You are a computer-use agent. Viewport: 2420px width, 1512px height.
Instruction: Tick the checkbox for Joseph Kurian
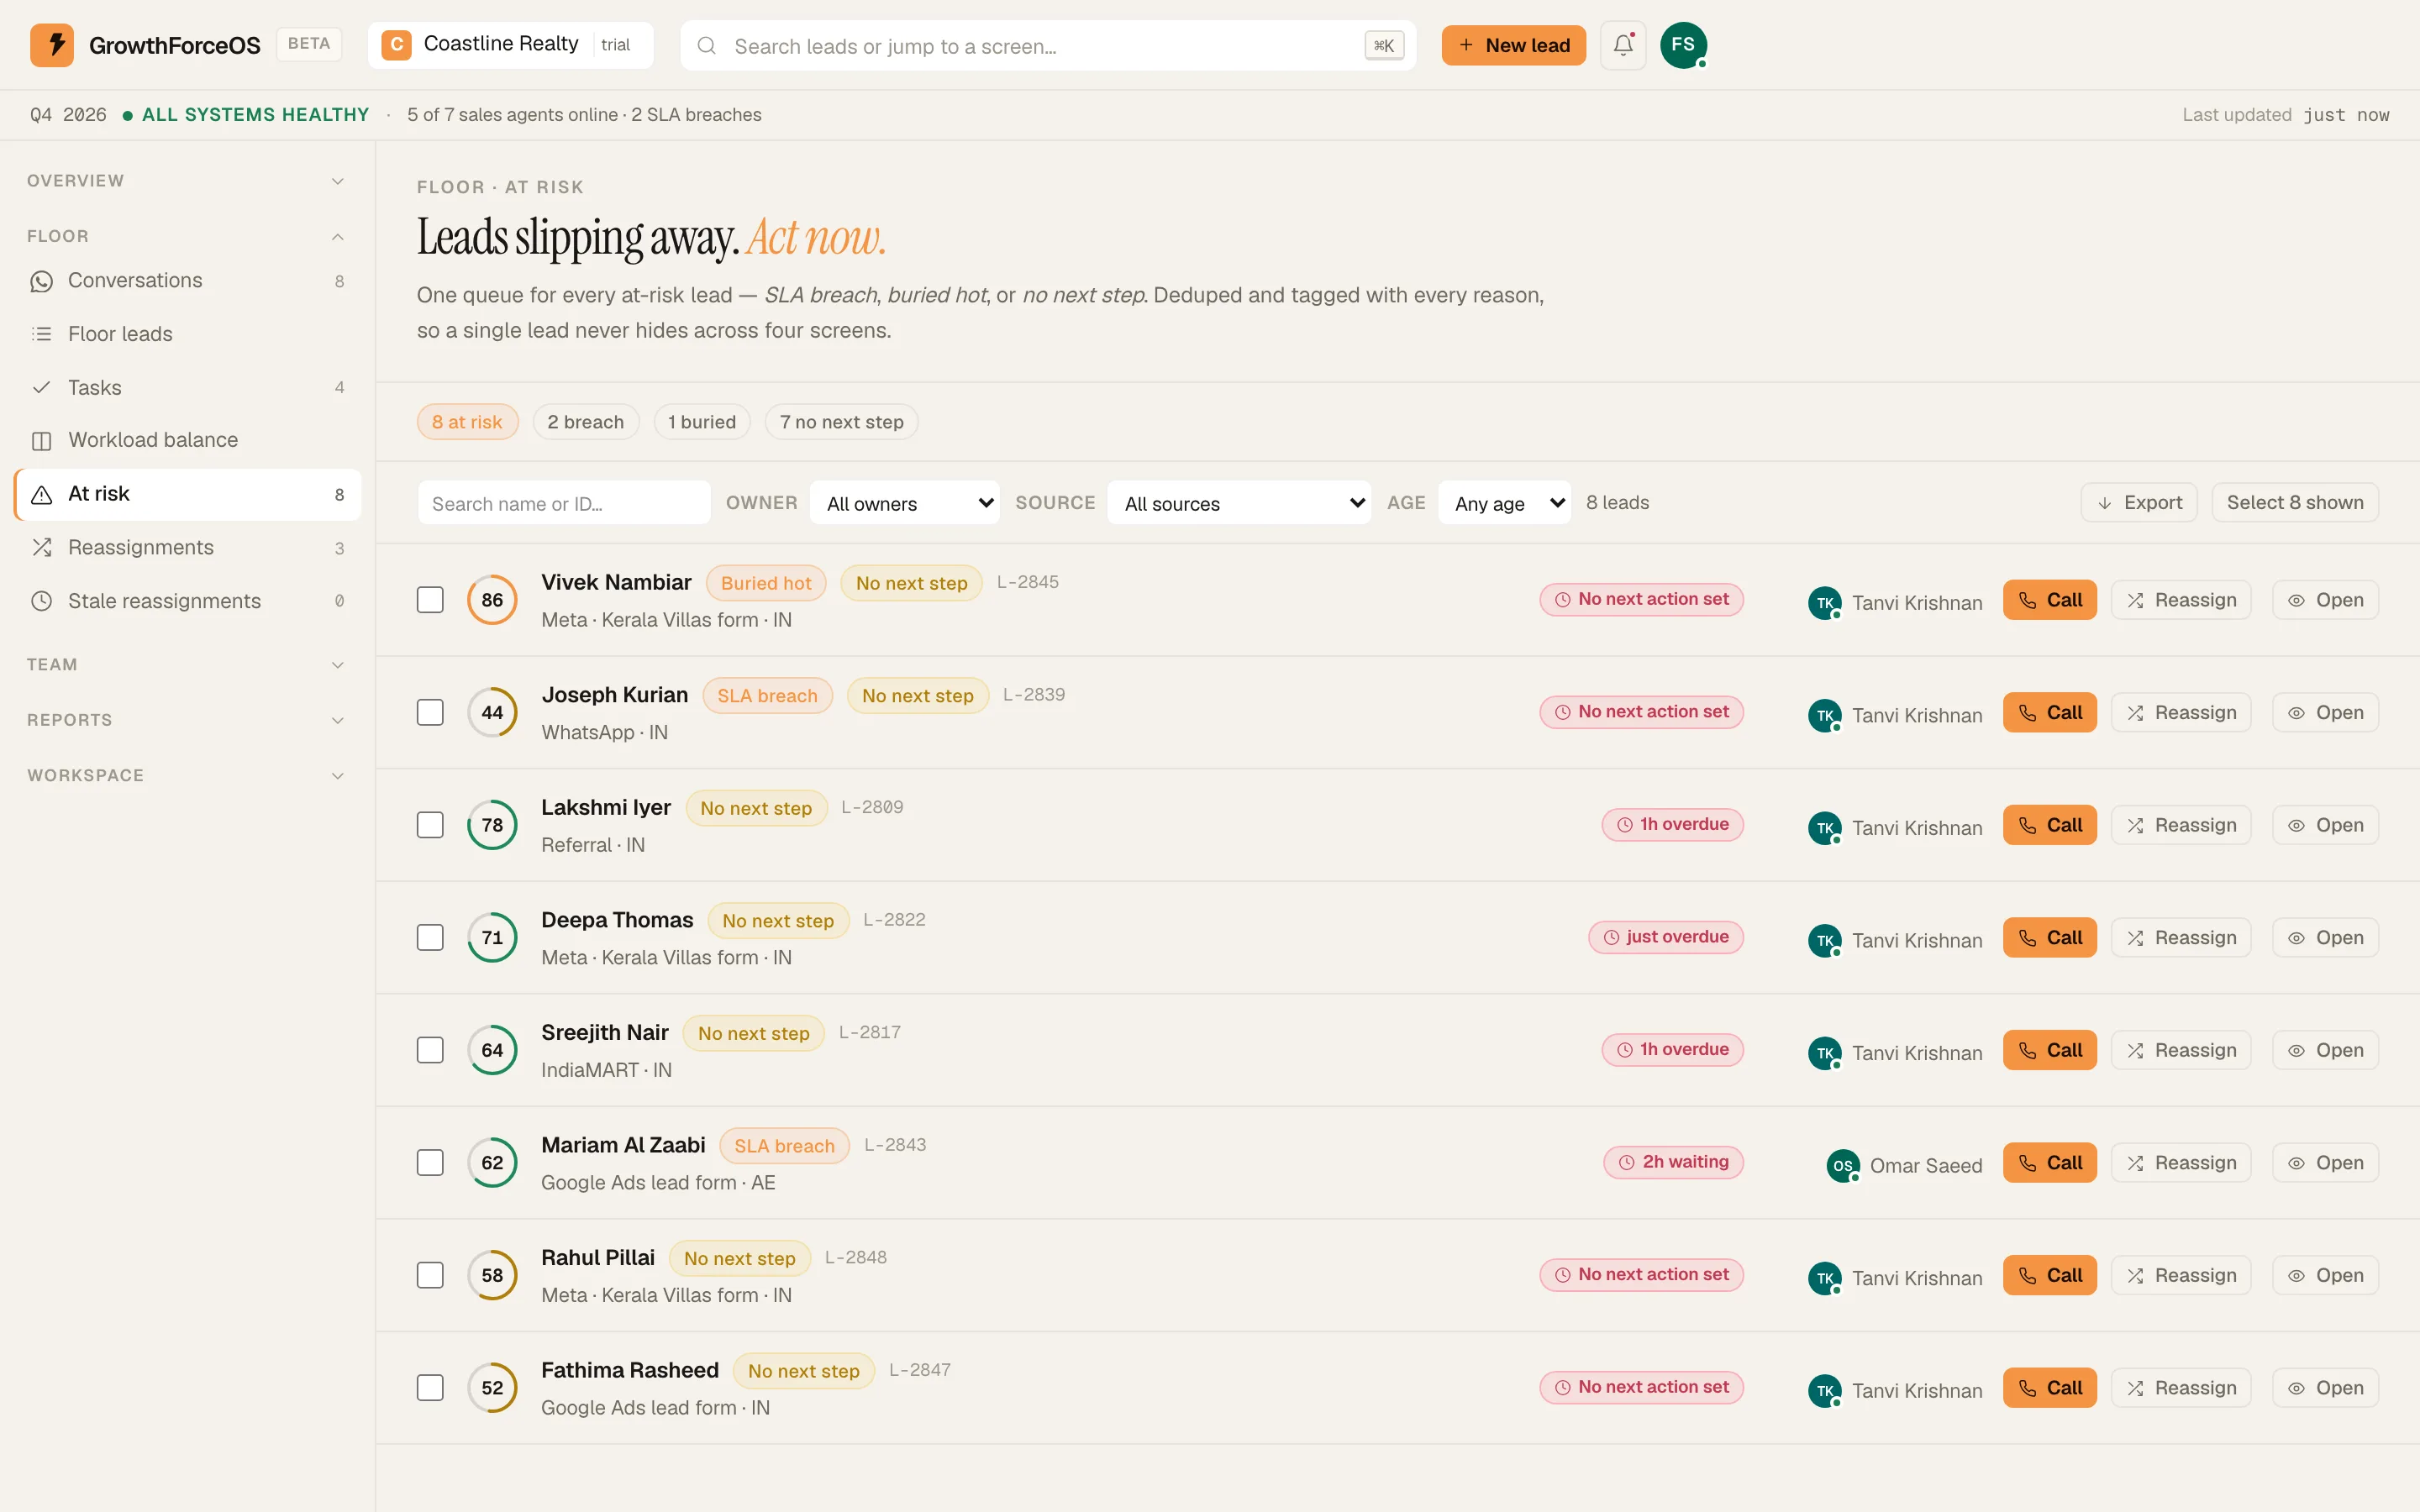click(x=430, y=713)
